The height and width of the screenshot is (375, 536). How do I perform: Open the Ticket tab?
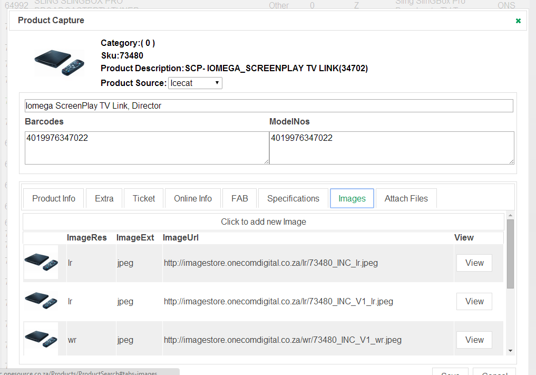143,198
